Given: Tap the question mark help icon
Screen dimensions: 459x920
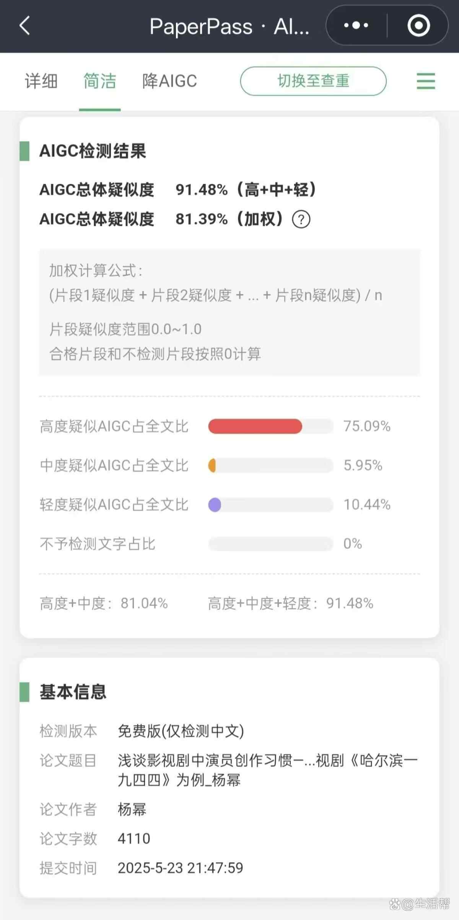Looking at the screenshot, I should (x=301, y=220).
